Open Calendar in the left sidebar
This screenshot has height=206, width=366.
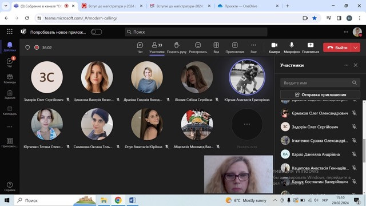tap(10, 110)
